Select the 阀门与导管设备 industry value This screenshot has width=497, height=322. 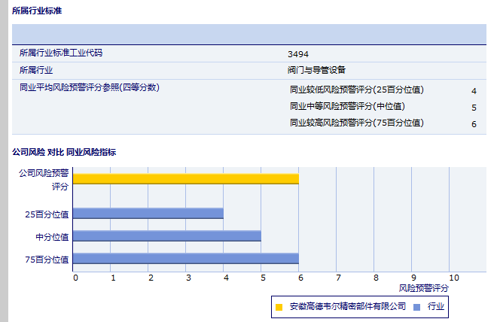(x=316, y=70)
